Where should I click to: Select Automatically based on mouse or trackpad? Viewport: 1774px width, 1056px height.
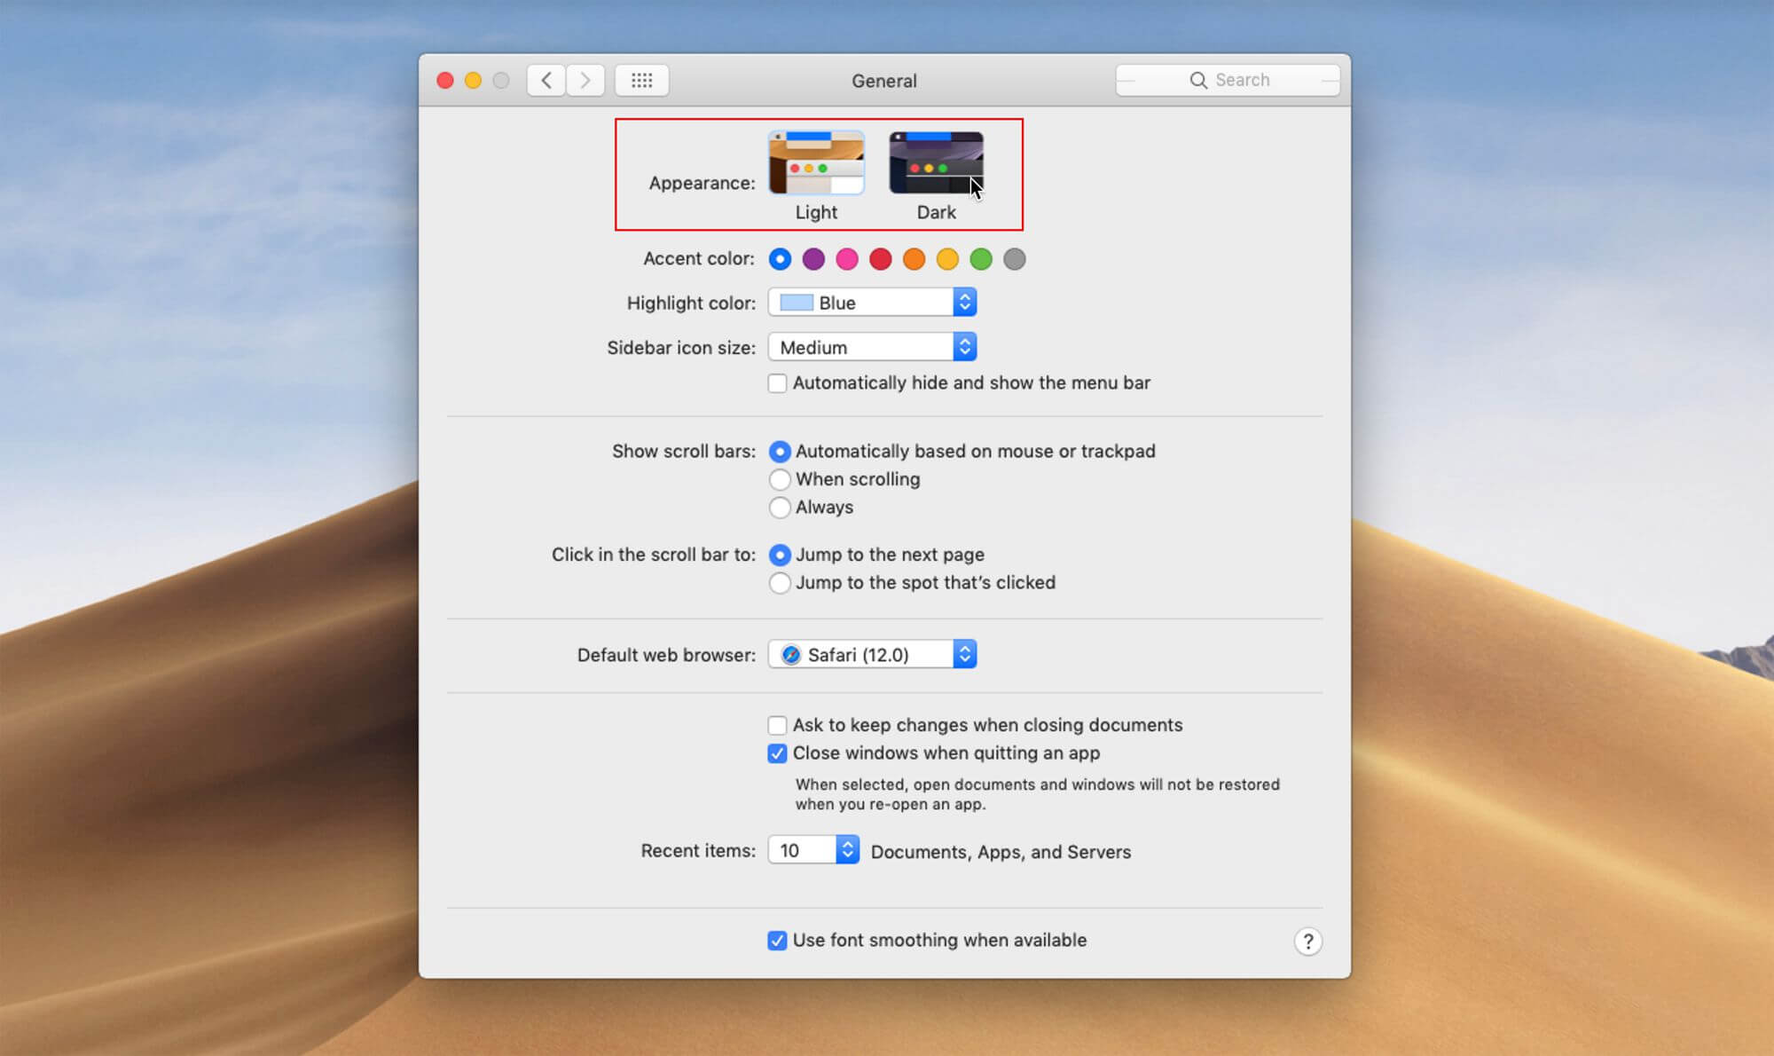tap(779, 450)
